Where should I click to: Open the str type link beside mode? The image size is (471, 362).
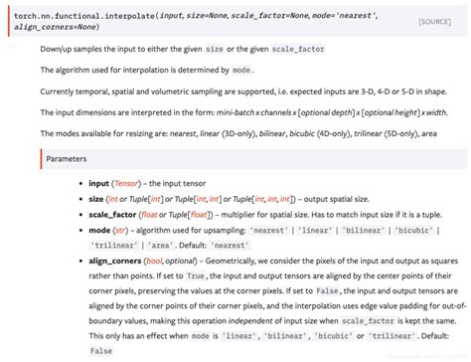(120, 230)
